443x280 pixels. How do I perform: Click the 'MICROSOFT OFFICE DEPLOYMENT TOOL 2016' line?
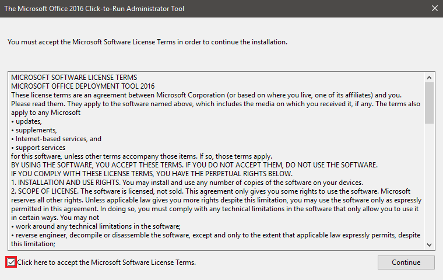click(x=83, y=86)
